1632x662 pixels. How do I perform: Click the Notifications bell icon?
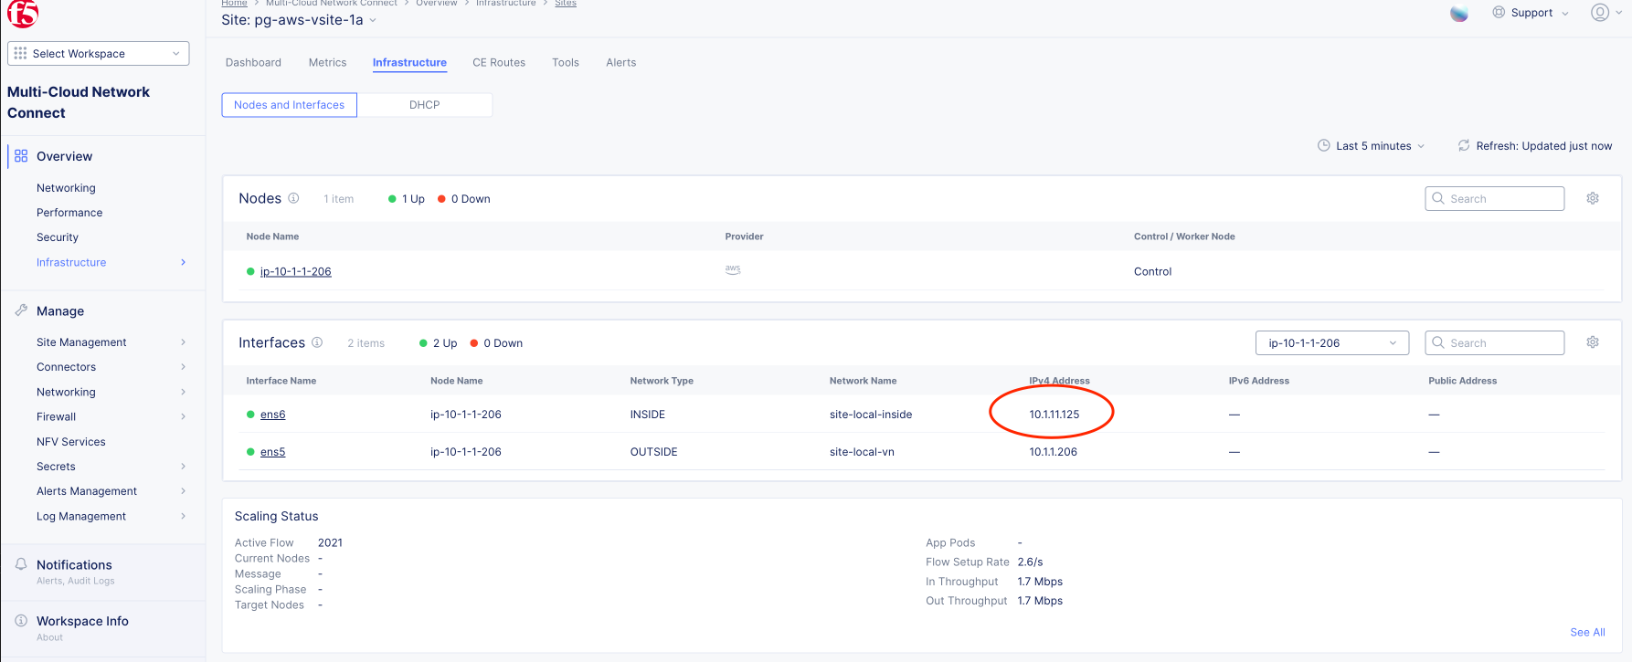point(21,564)
